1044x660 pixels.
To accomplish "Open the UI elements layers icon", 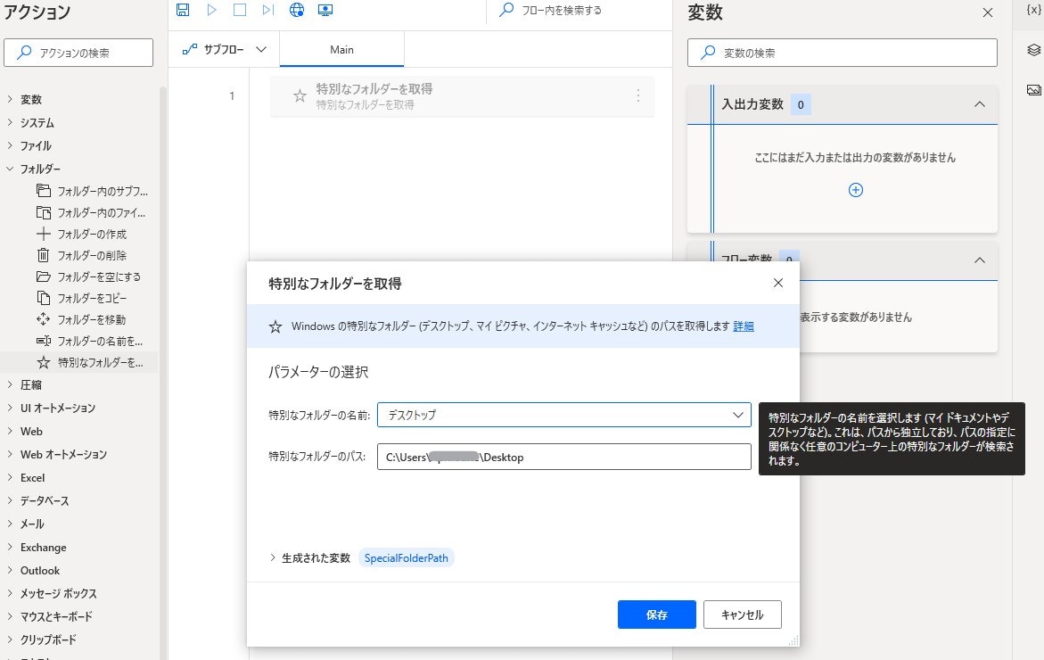I will [1034, 50].
